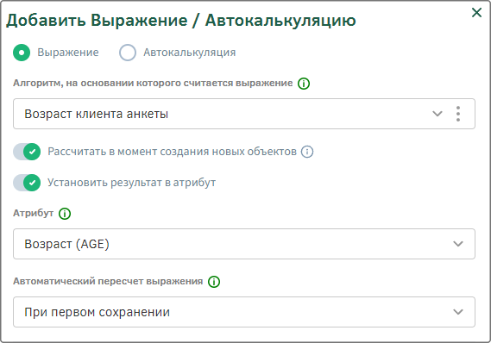Select the Автокалькуляция radio button
Viewport: 491px width, 343px height.
(x=128, y=53)
